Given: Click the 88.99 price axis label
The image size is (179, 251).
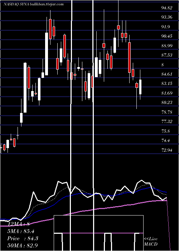Looking at the screenshot, I should pos(167,46).
